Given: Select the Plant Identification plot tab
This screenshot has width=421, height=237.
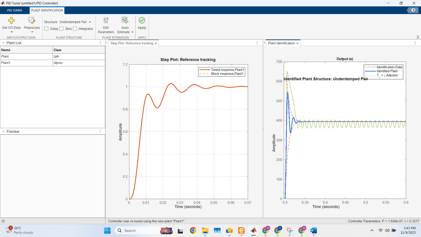Looking at the screenshot, I should [281, 43].
